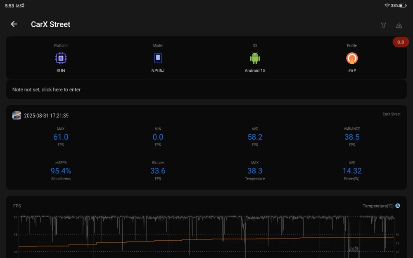Click the SUN platform chip icon
Viewport: 413px width, 258px height.
[61, 58]
